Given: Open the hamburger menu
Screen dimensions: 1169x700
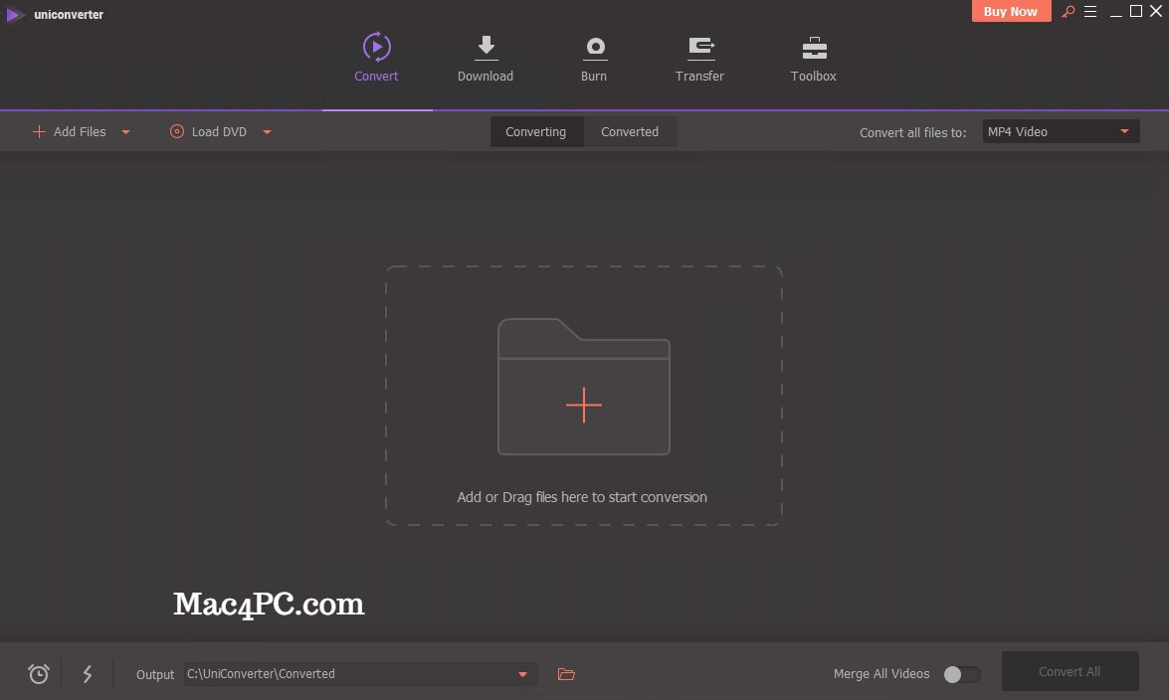Looking at the screenshot, I should pos(1090,11).
